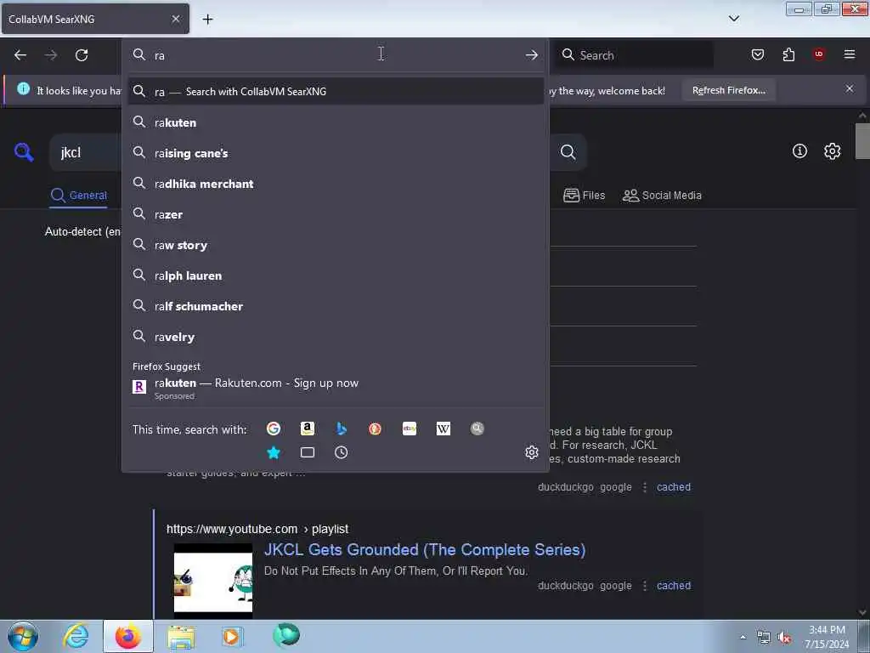The width and height of the screenshot is (870, 653).
Task: Open a new tab with plus button
Action: [x=207, y=20]
